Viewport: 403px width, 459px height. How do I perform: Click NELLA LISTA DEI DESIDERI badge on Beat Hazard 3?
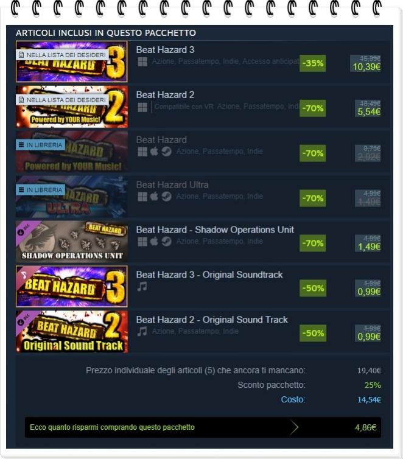(x=62, y=55)
